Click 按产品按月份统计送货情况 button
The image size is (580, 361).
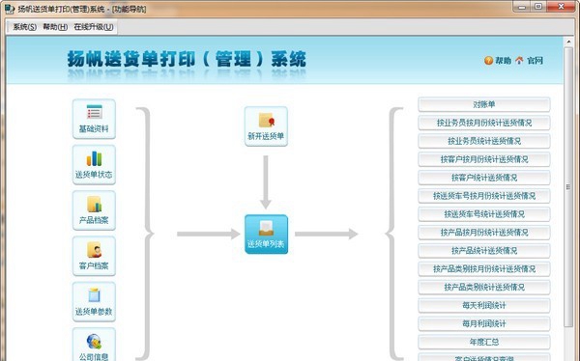pyautogui.click(x=484, y=233)
